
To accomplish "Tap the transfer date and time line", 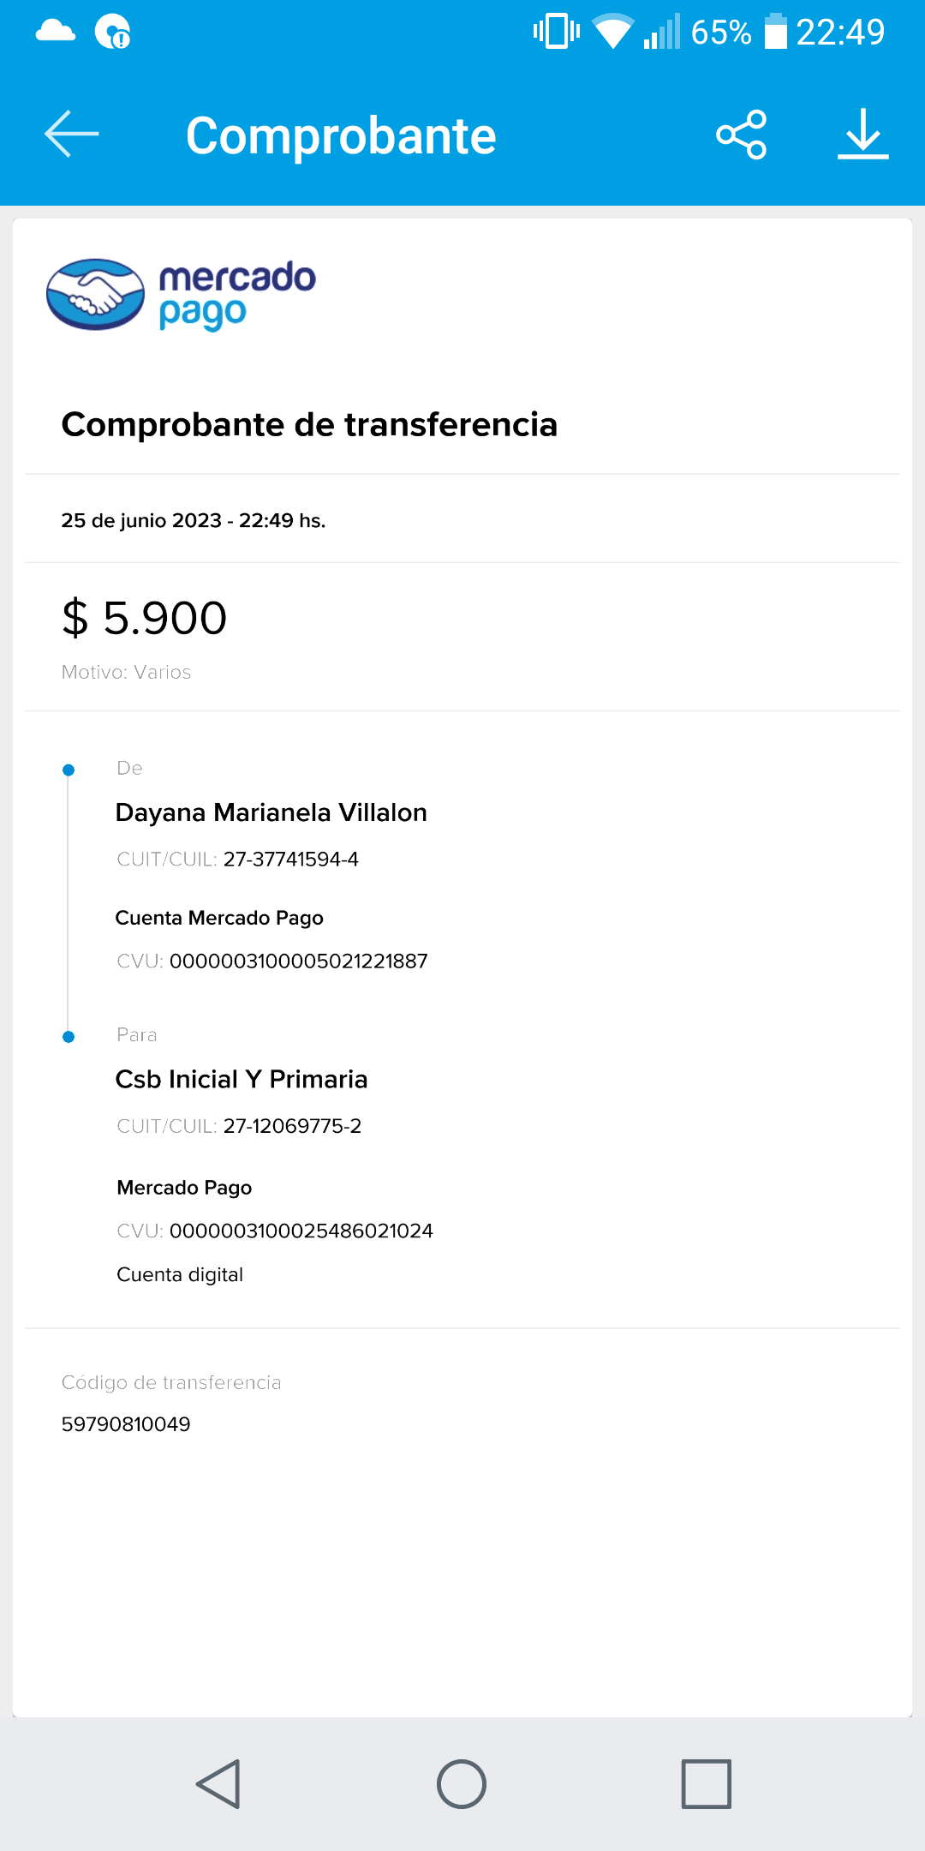I will 193,521.
